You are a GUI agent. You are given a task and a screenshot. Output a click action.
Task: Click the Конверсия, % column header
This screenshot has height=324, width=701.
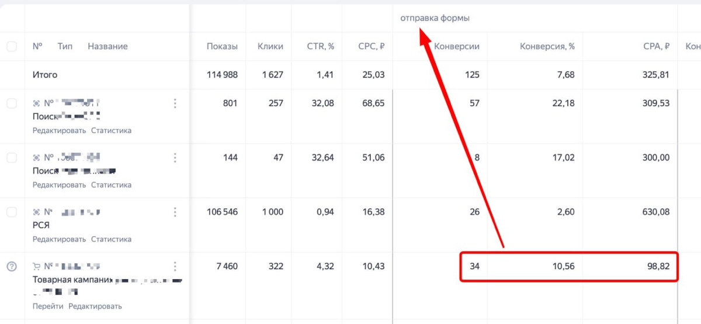point(547,46)
